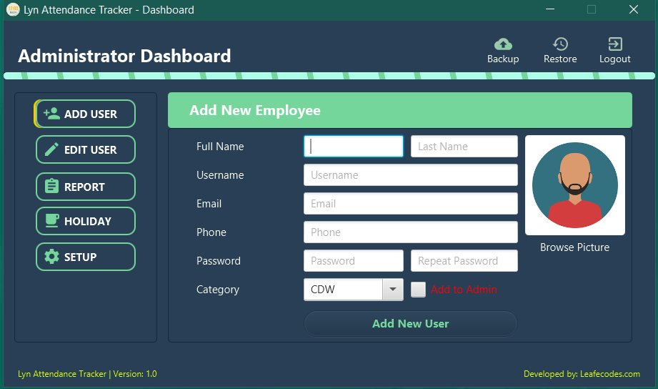Screen dimensions: 658x389
Task: Click the Backup label
Action: tap(503, 59)
